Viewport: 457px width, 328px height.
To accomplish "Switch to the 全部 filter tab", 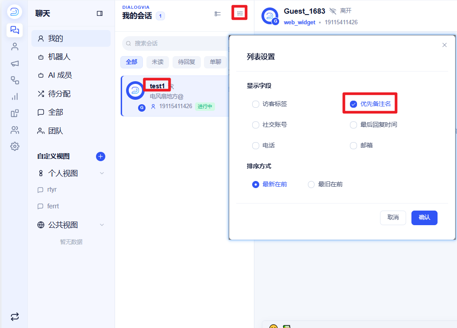I will [131, 62].
